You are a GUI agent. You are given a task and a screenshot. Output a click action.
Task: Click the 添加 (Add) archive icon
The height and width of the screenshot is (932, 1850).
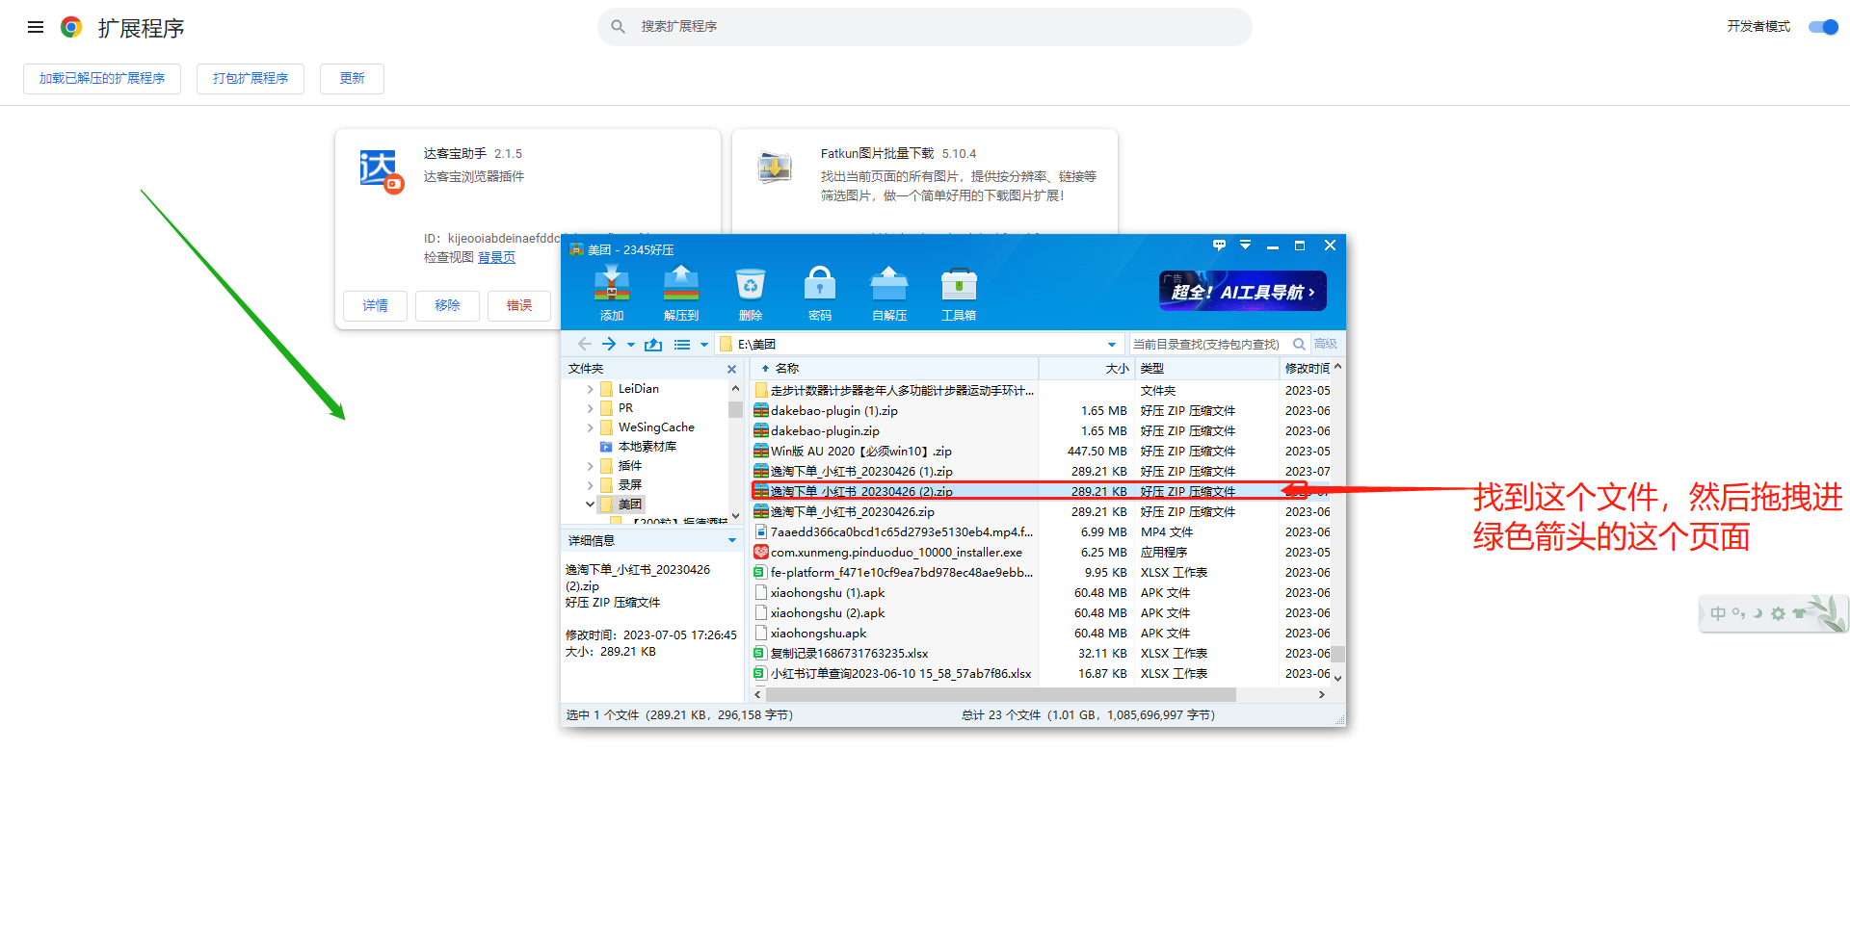click(x=611, y=293)
